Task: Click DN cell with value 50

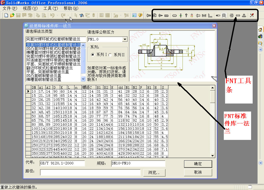Action: [x=35, y=116]
